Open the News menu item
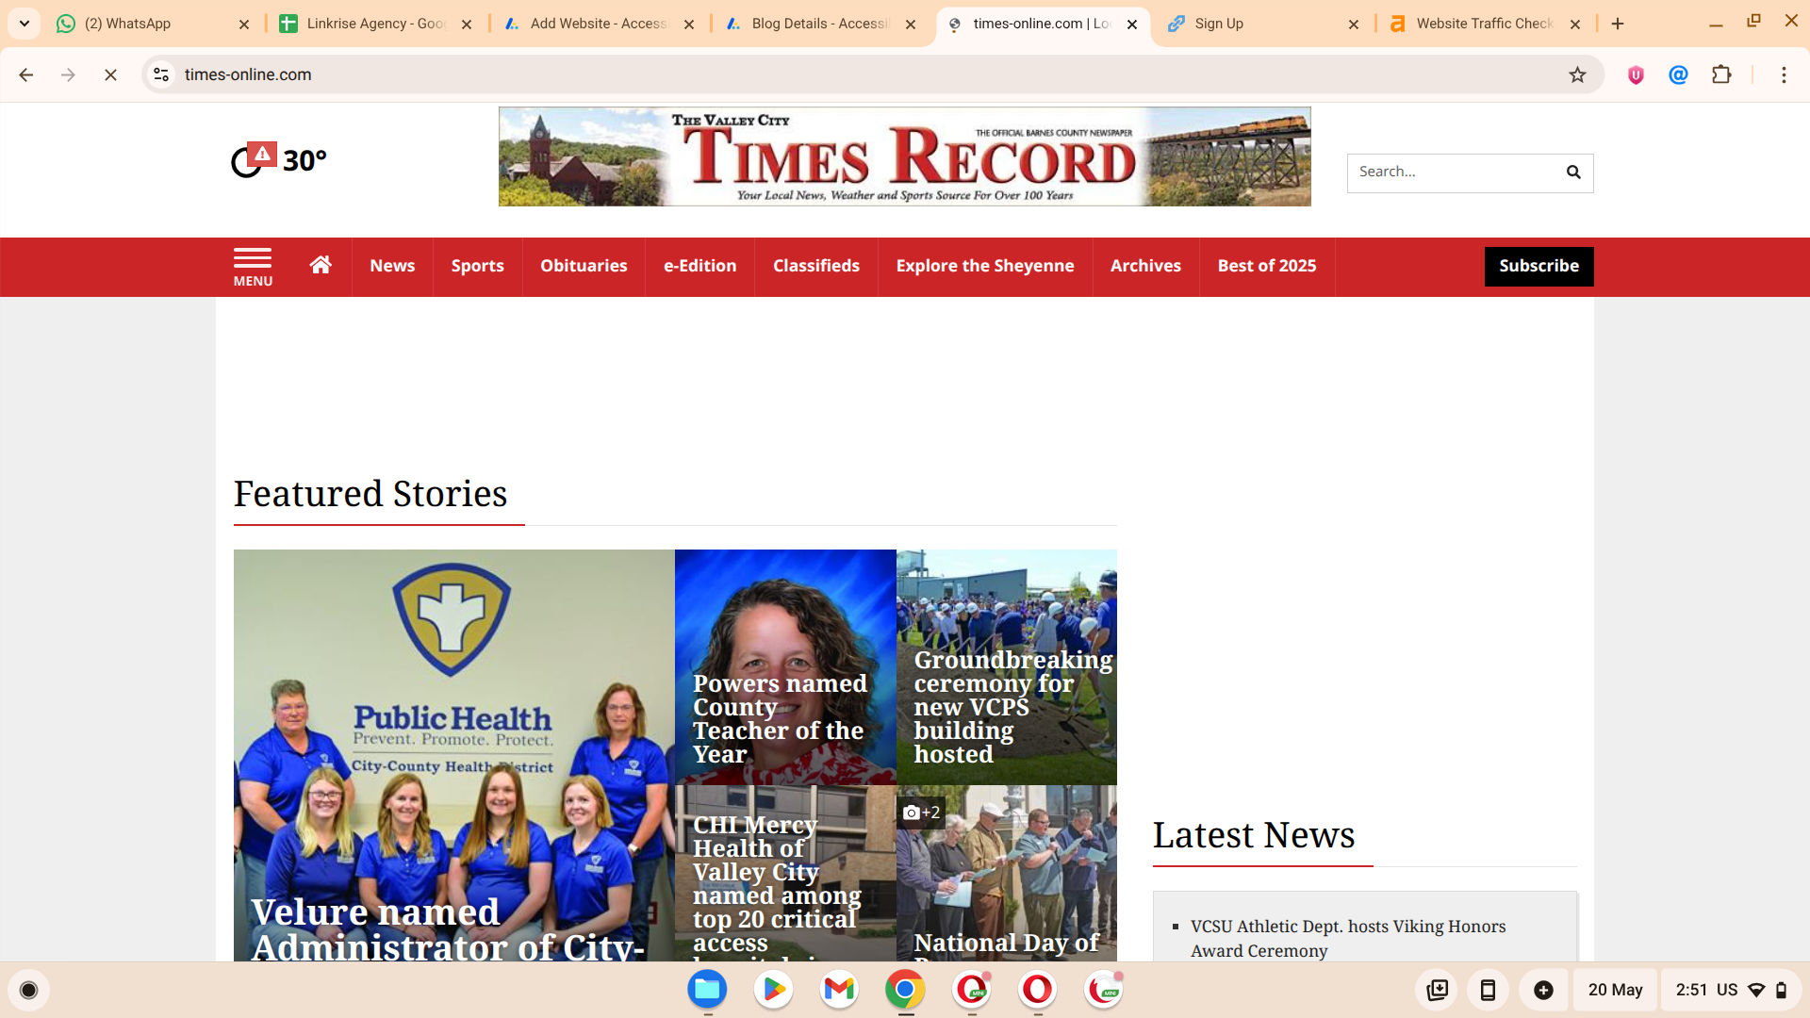The image size is (1810, 1018). click(392, 266)
